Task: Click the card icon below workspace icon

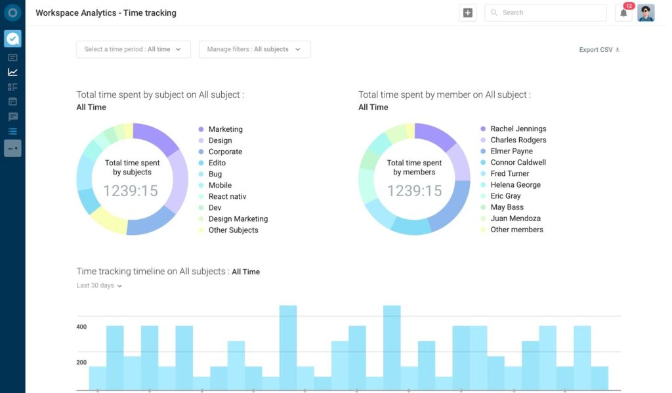Action: coord(12,58)
